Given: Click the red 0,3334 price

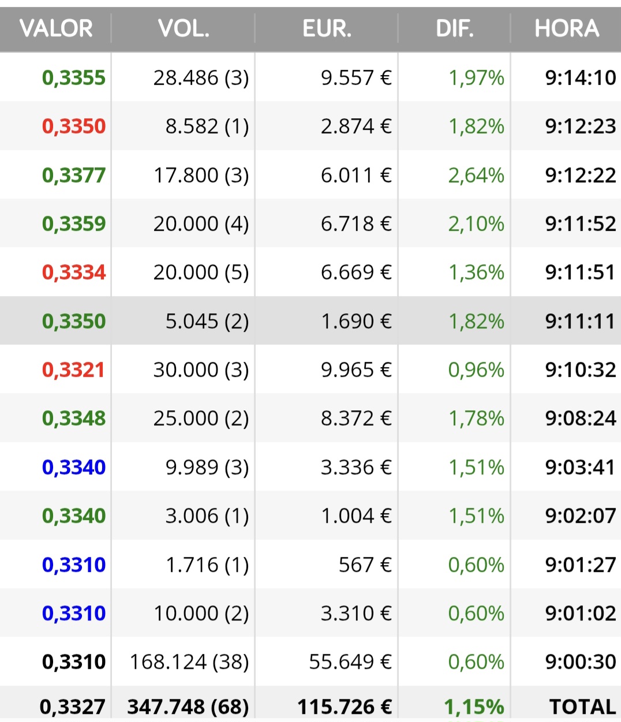Looking at the screenshot, I should pos(74,272).
